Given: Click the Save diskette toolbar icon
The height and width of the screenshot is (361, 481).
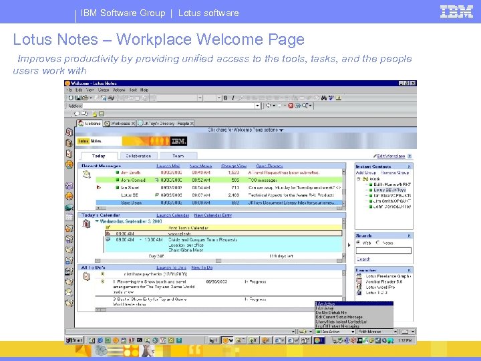Looking at the screenshot, I should (78, 98).
